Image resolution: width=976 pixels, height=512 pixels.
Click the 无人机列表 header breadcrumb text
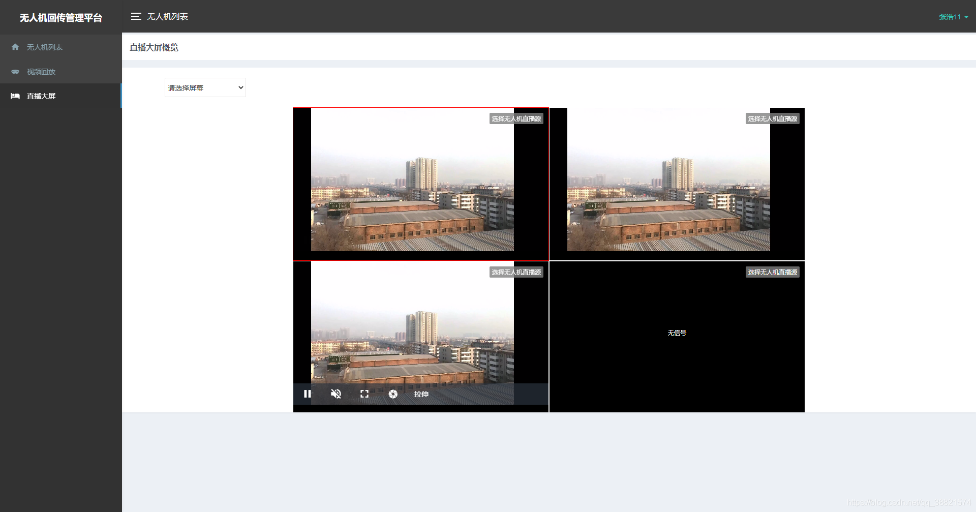(x=168, y=16)
